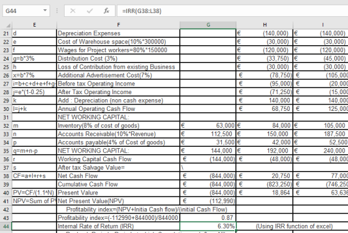Click Accounts Receivable value 112,500
The height and width of the screenshot is (233, 348).
[208, 134]
